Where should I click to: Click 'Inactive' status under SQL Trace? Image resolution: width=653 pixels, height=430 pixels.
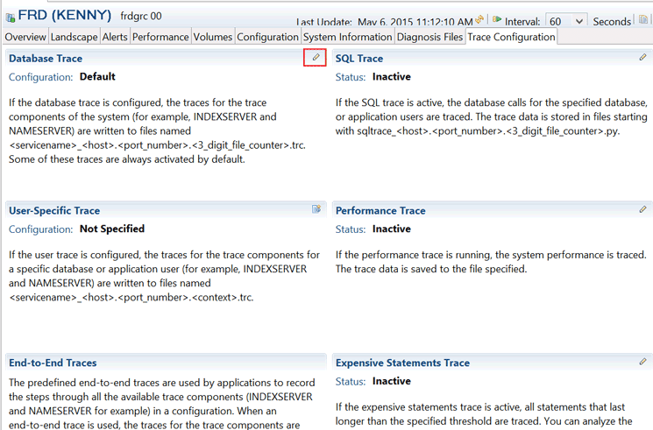[392, 76]
